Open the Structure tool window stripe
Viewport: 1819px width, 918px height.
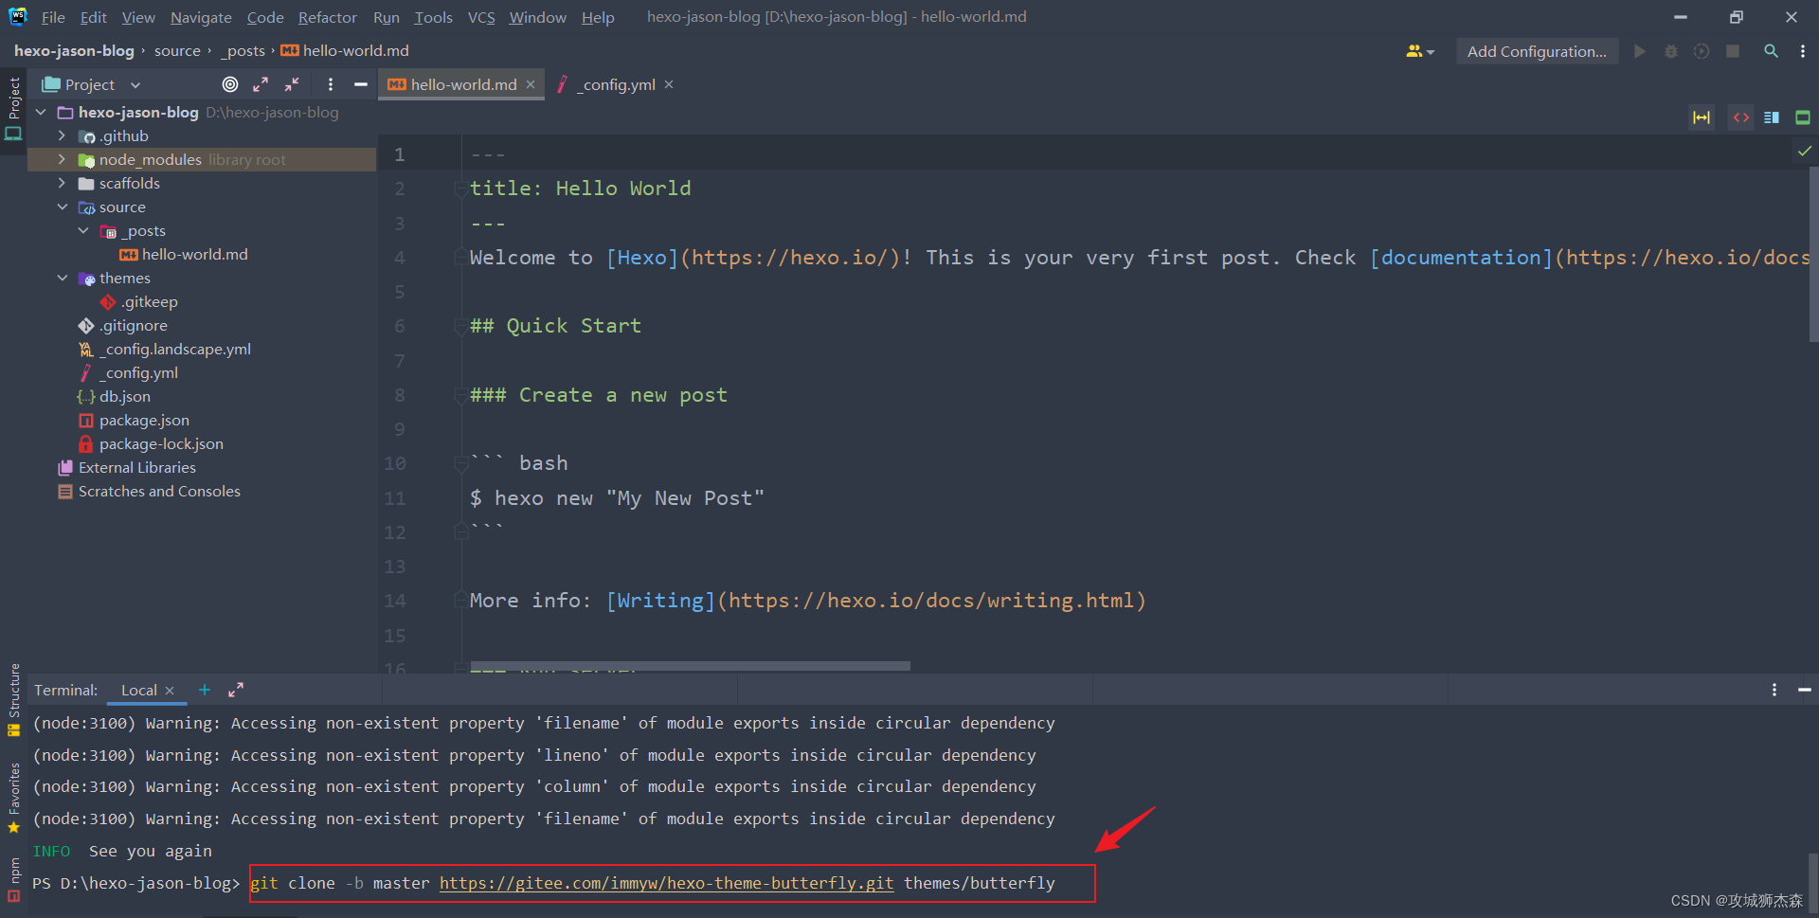(13, 699)
